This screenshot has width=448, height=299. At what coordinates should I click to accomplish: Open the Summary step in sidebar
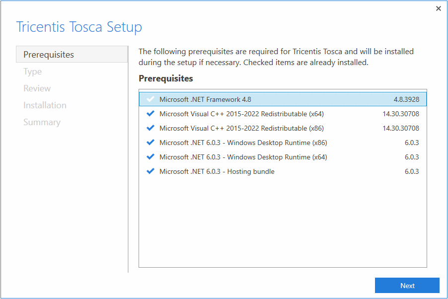click(x=42, y=122)
